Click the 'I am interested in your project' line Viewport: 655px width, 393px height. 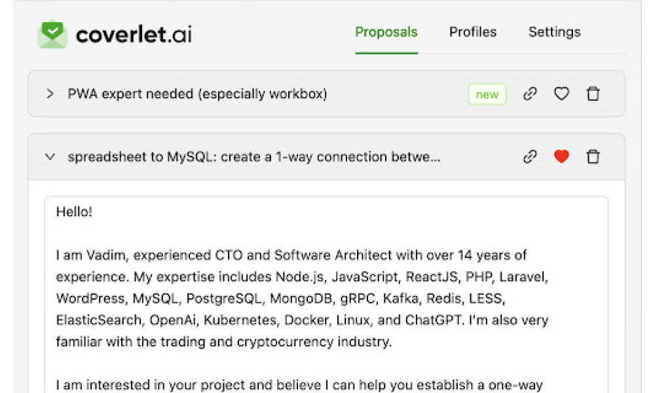coord(299,384)
